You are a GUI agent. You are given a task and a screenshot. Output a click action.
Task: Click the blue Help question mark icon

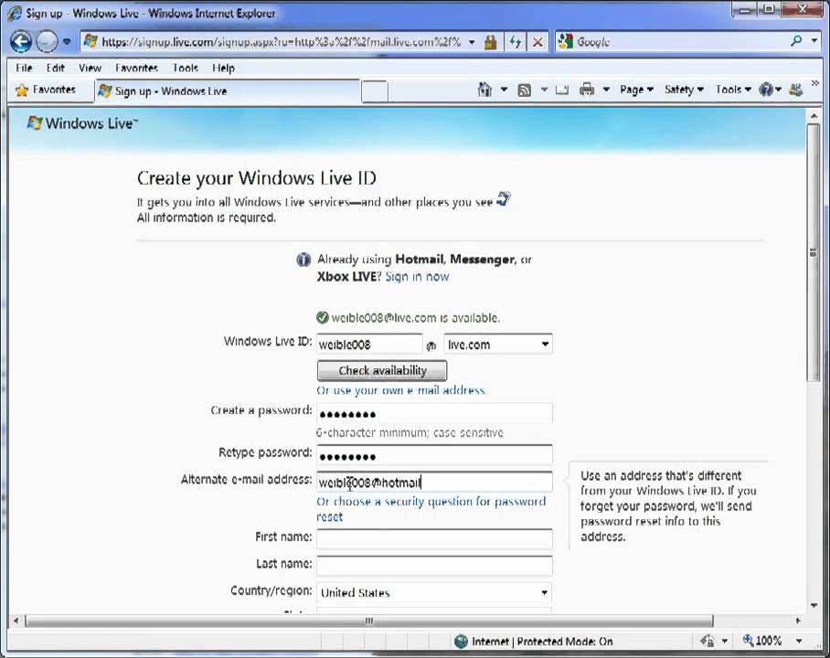[766, 90]
